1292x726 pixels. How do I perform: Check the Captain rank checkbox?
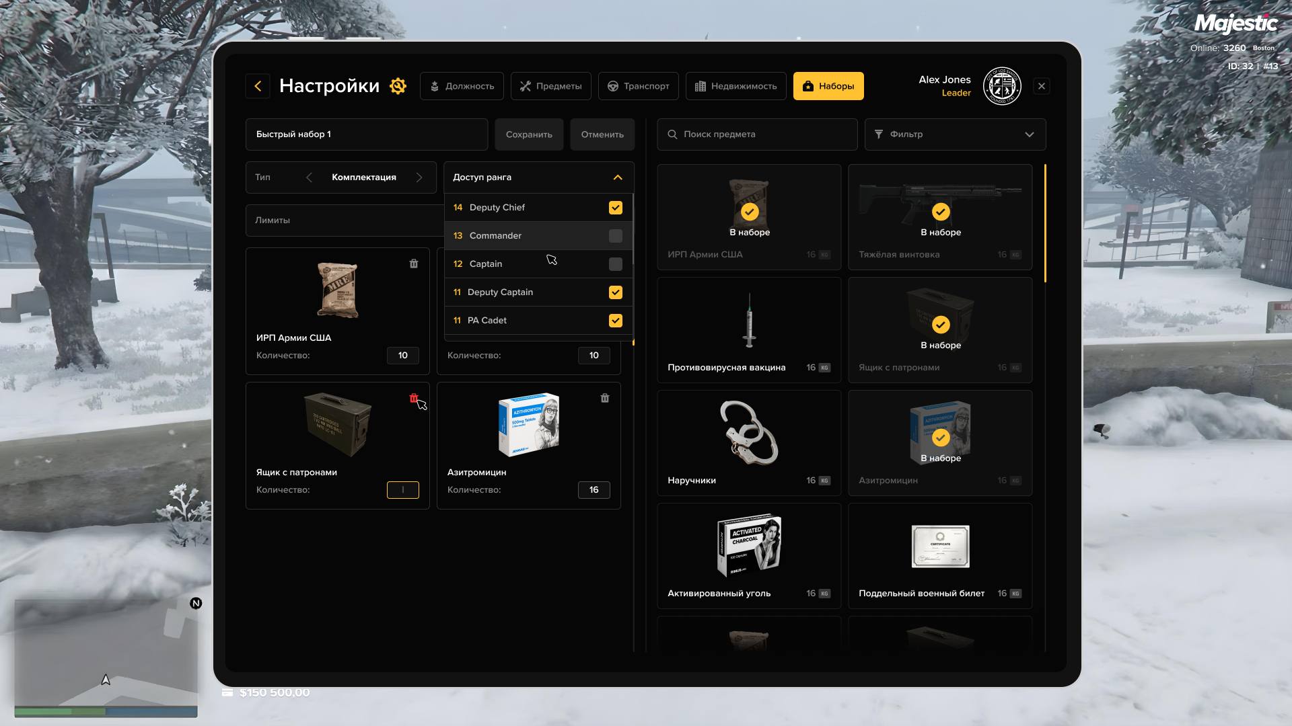pos(615,264)
